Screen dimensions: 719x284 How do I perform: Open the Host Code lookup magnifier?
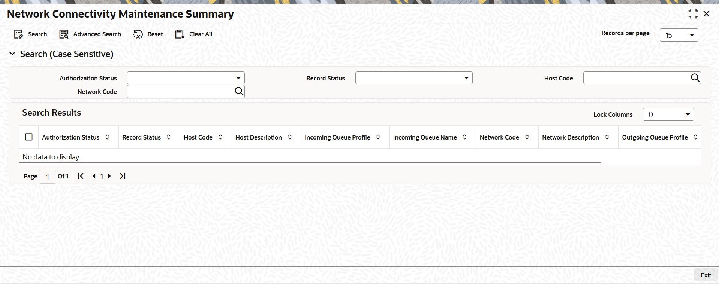[x=695, y=77]
